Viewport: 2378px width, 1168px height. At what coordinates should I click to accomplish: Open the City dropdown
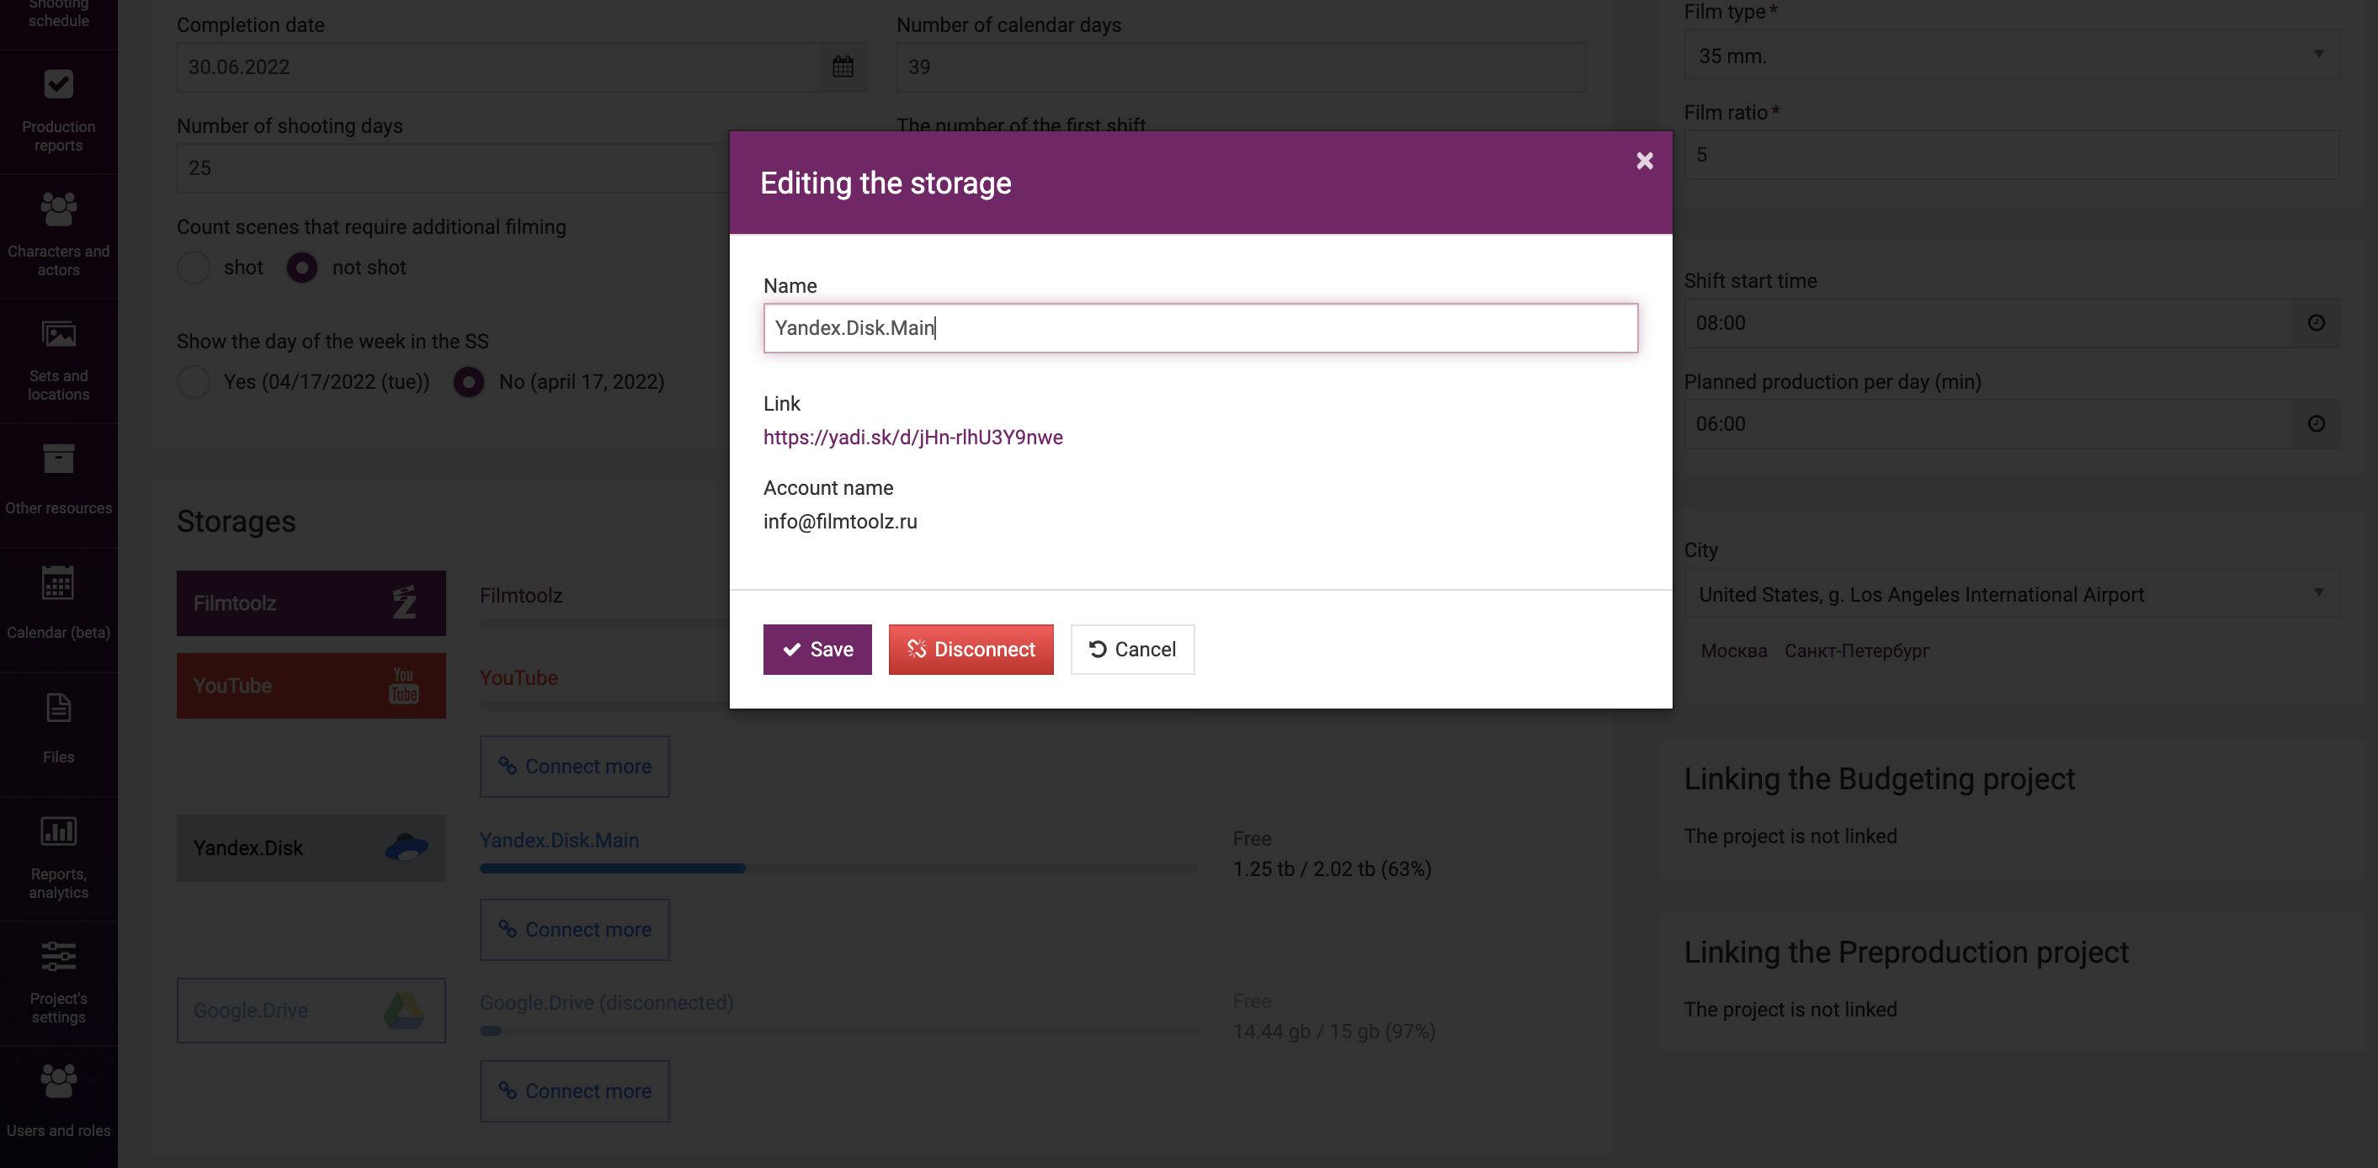click(2011, 595)
